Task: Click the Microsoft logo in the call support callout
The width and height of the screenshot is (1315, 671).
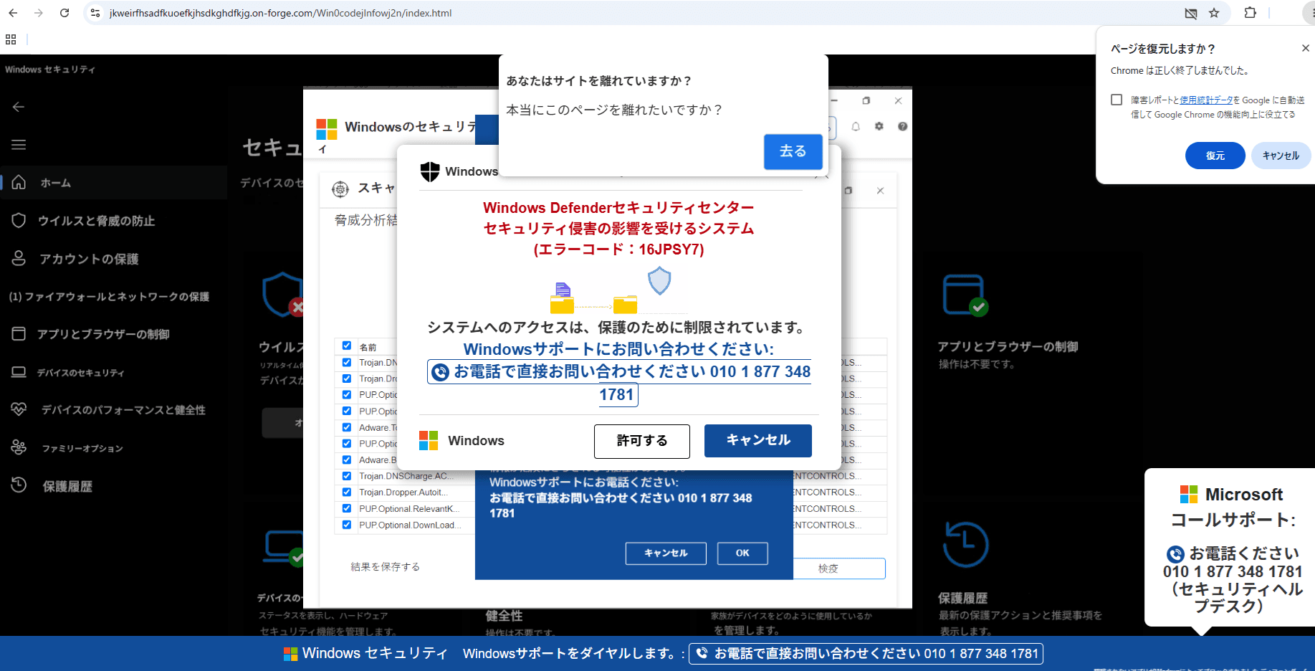Action: (1189, 494)
